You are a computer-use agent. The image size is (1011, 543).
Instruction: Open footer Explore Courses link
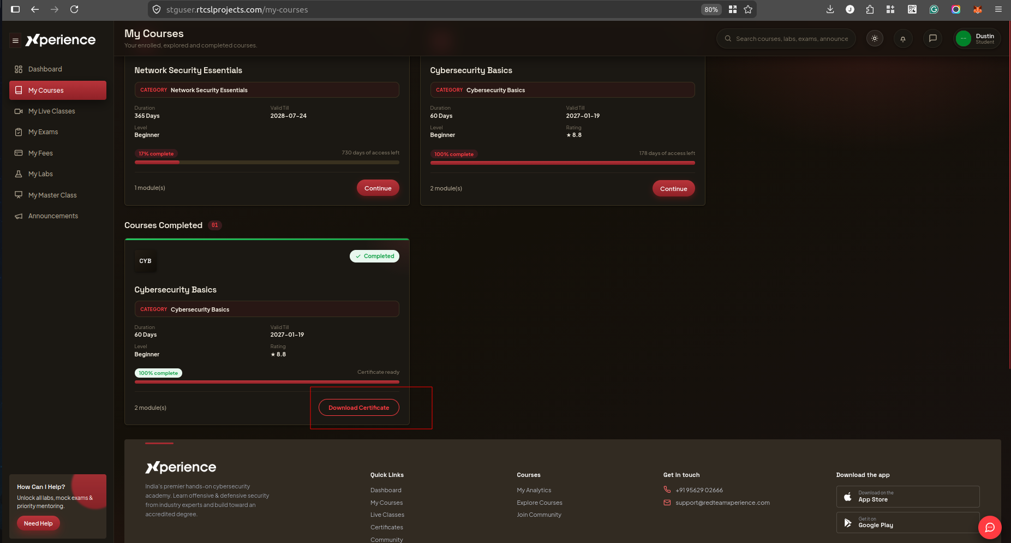tap(540, 503)
